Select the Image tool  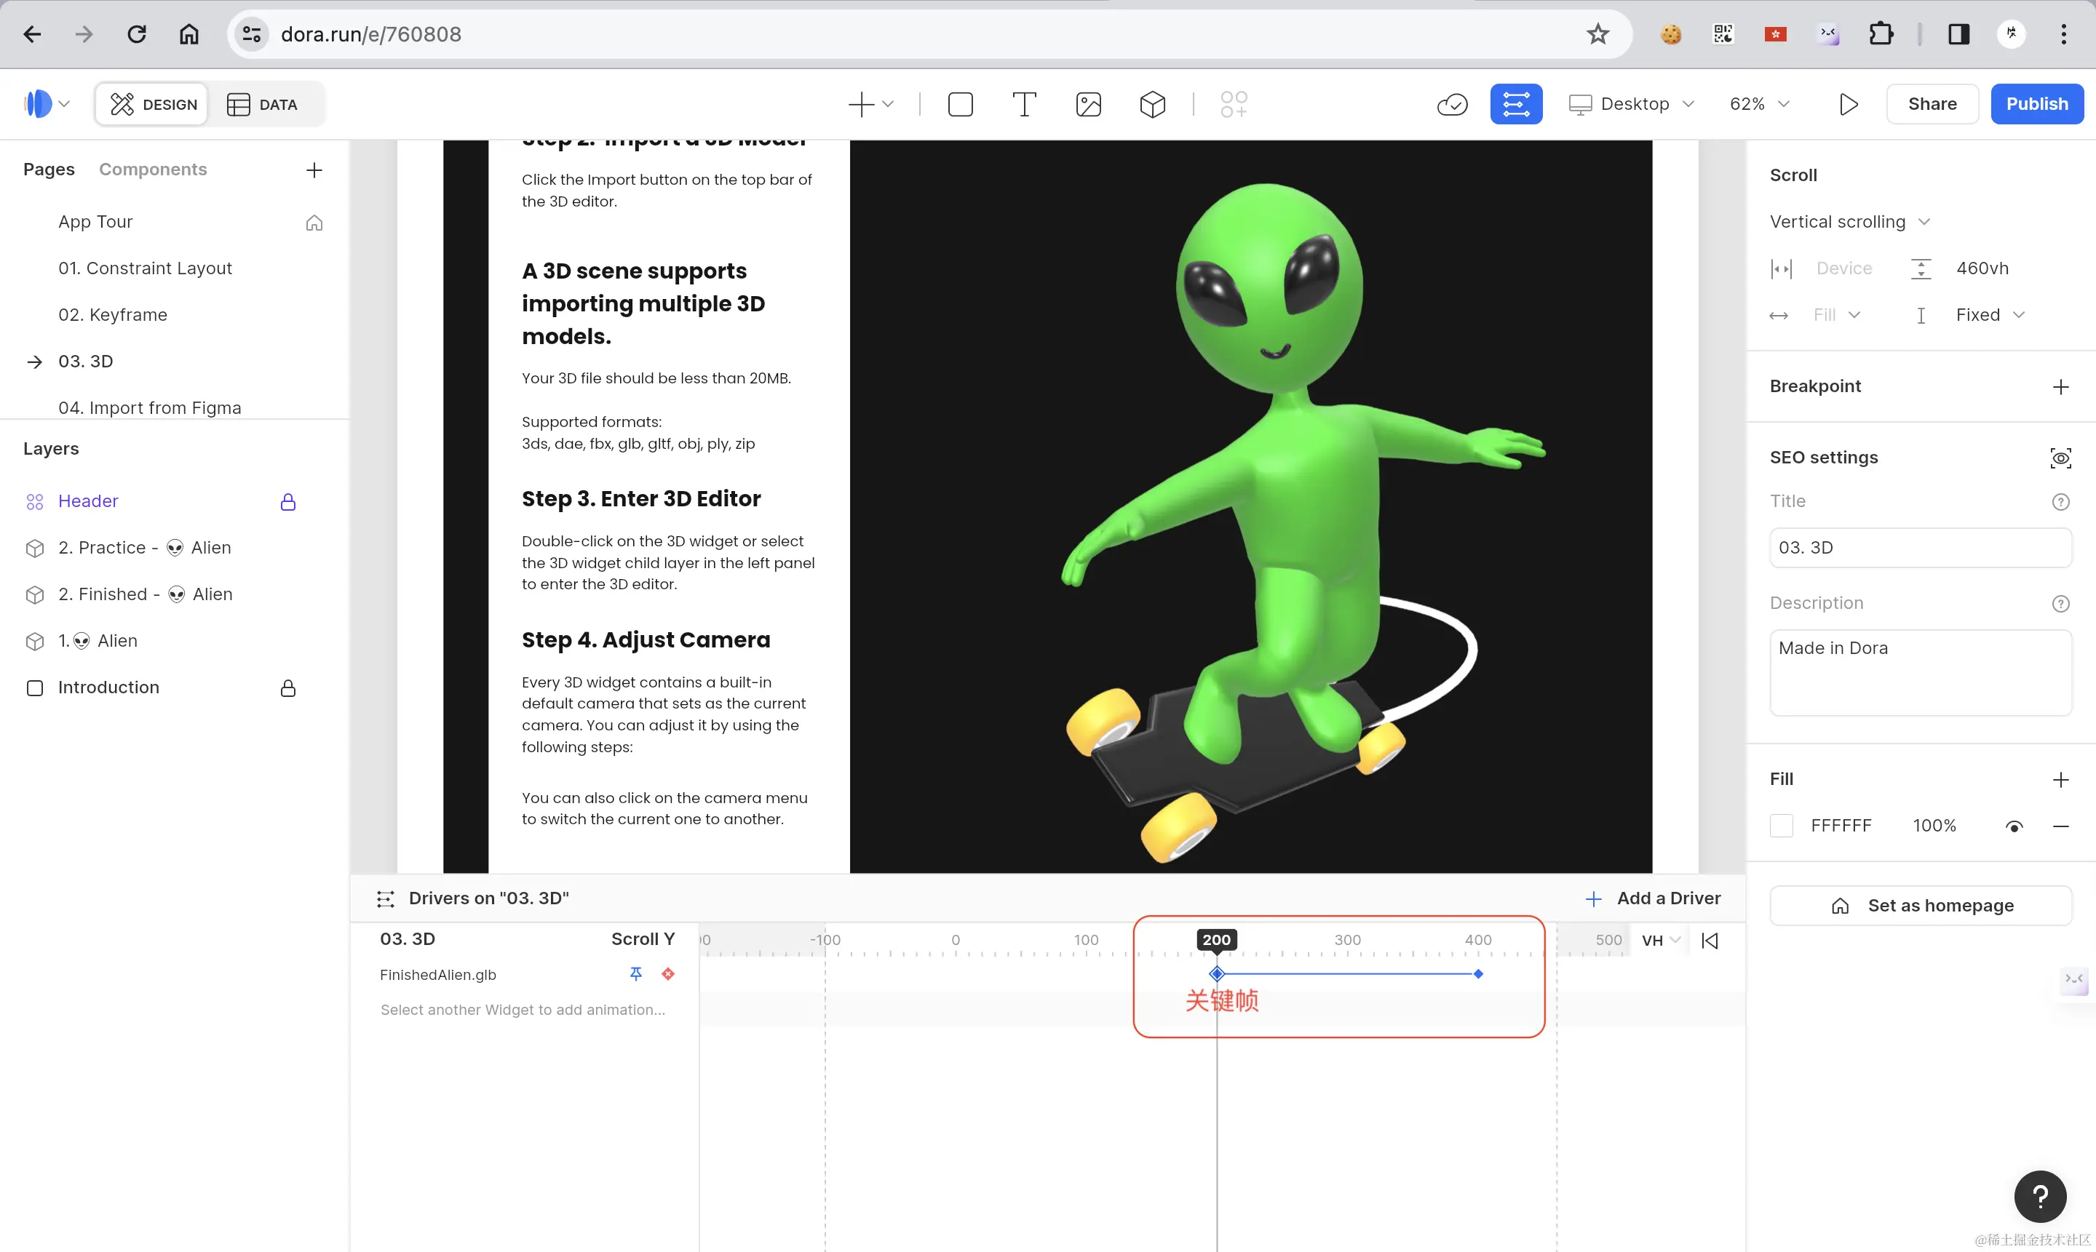tap(1089, 105)
